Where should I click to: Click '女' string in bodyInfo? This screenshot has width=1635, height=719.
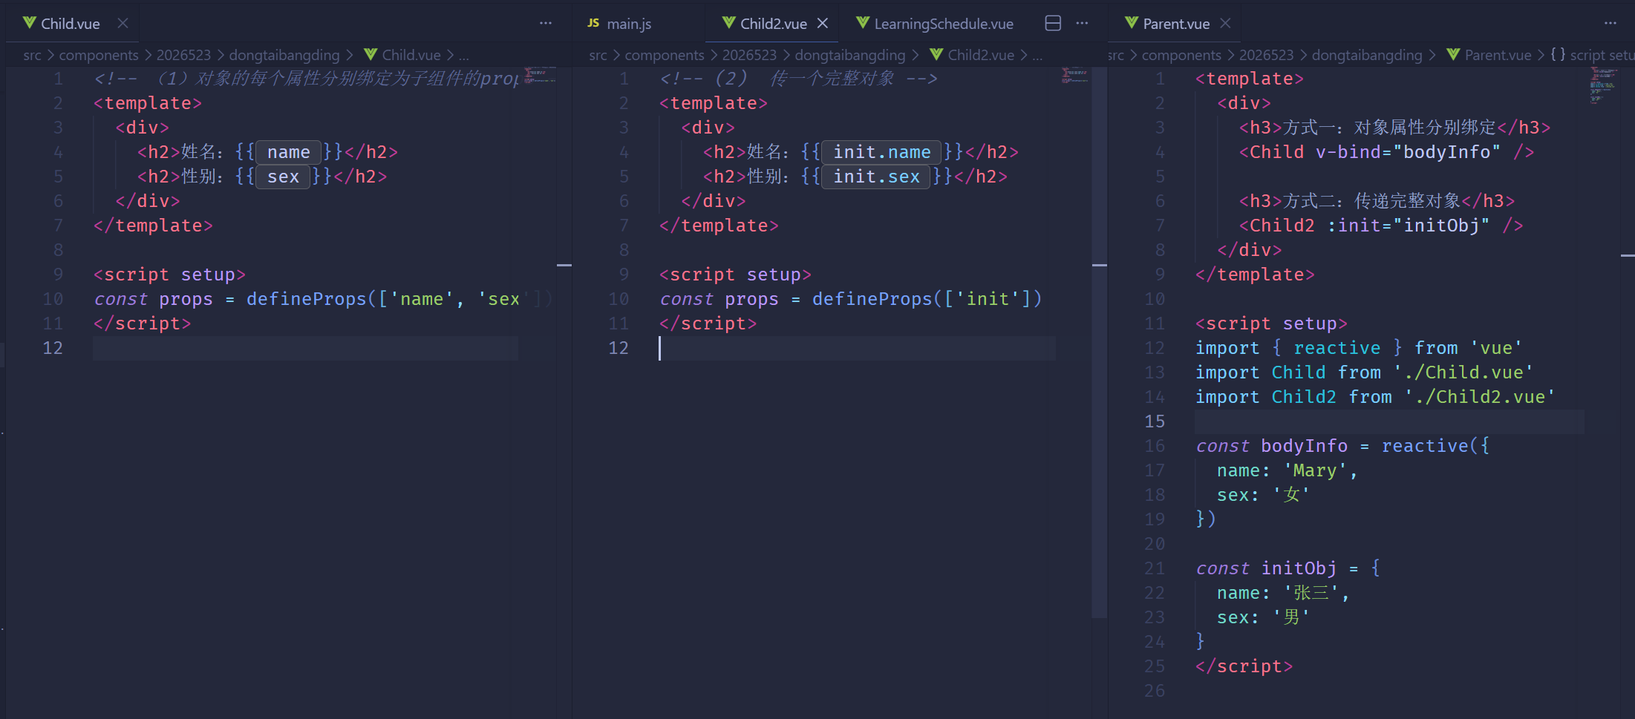pyautogui.click(x=1291, y=495)
